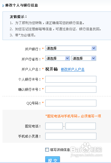Click the 固定电话 area code box
111x163 pixels.
point(54,126)
